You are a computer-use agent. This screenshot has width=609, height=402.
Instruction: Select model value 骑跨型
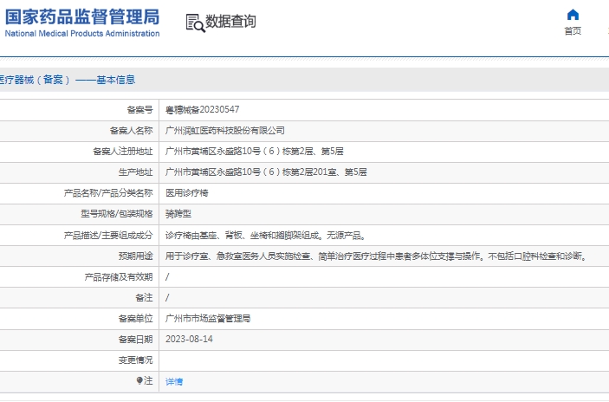pos(178,214)
